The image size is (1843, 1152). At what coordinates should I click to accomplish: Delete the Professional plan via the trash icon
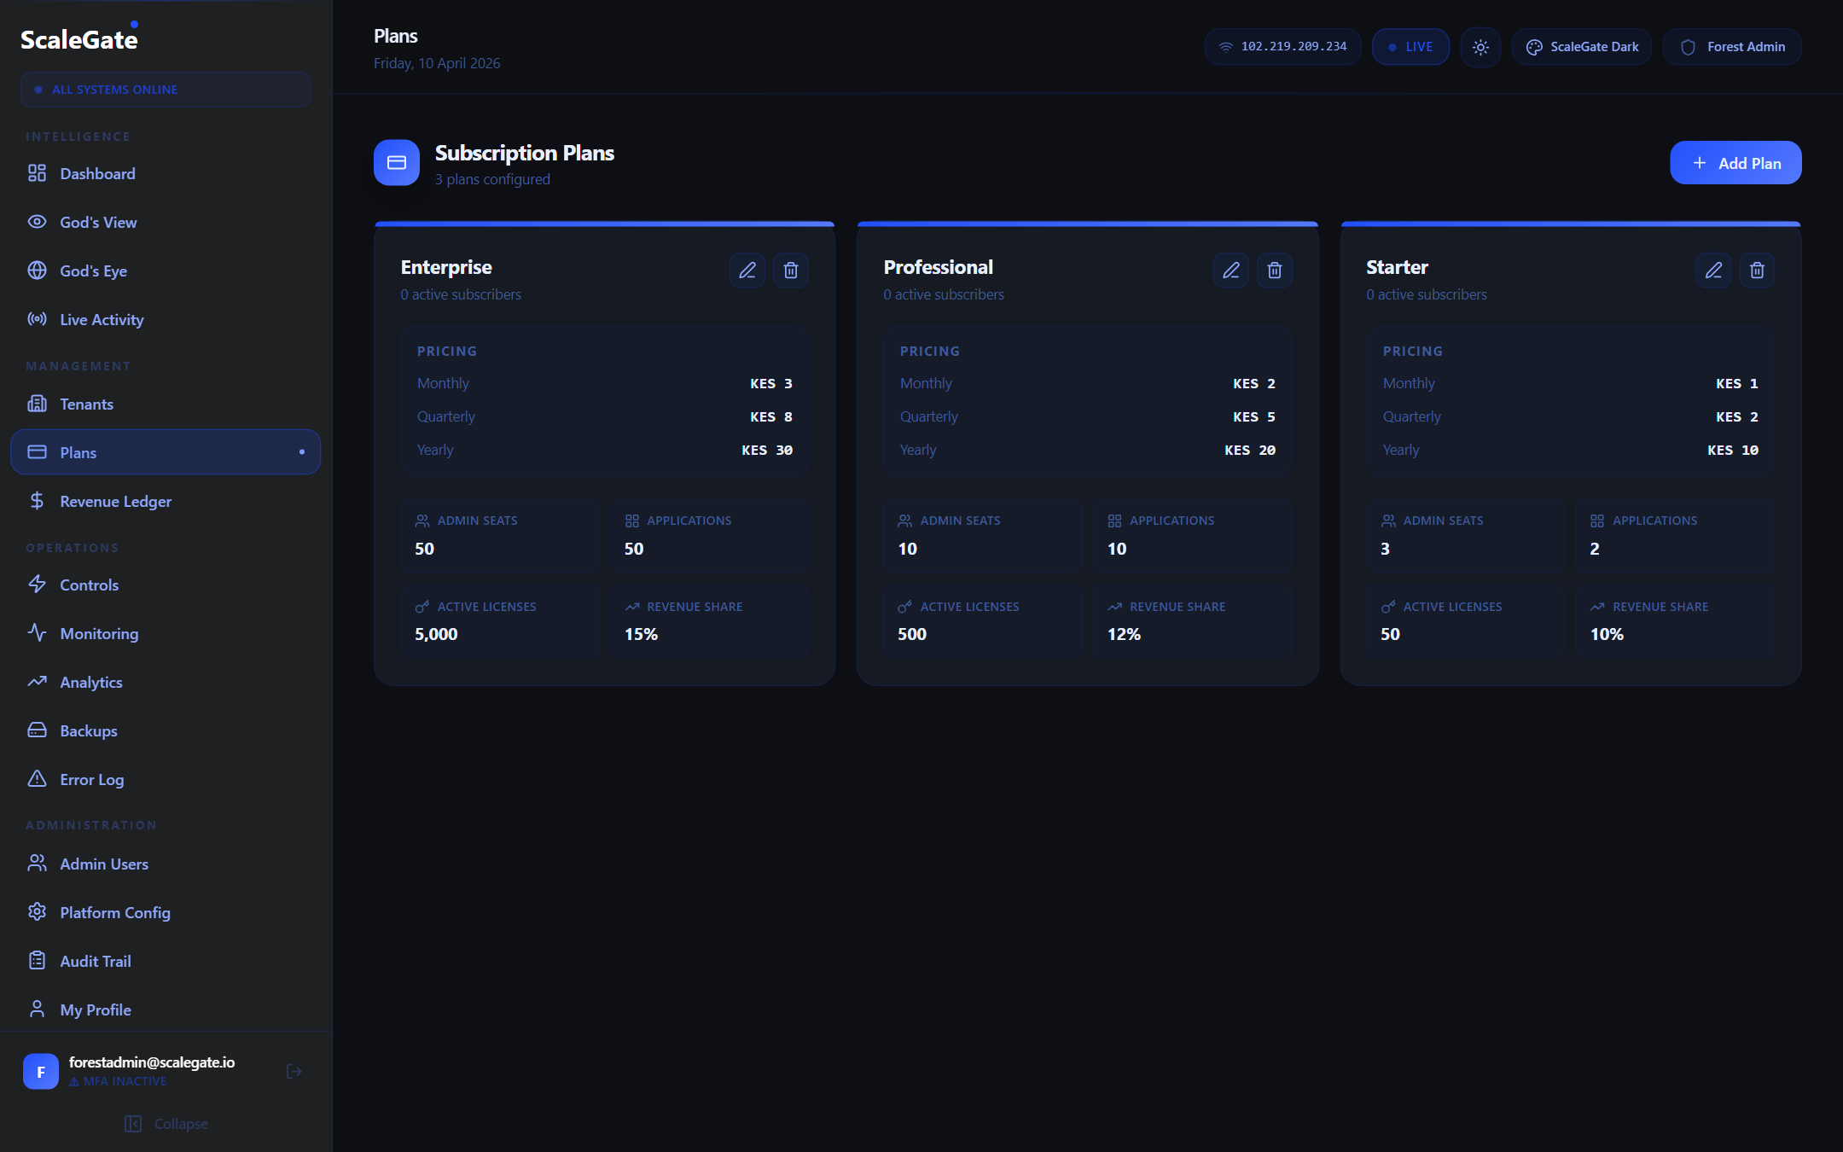[1275, 270]
